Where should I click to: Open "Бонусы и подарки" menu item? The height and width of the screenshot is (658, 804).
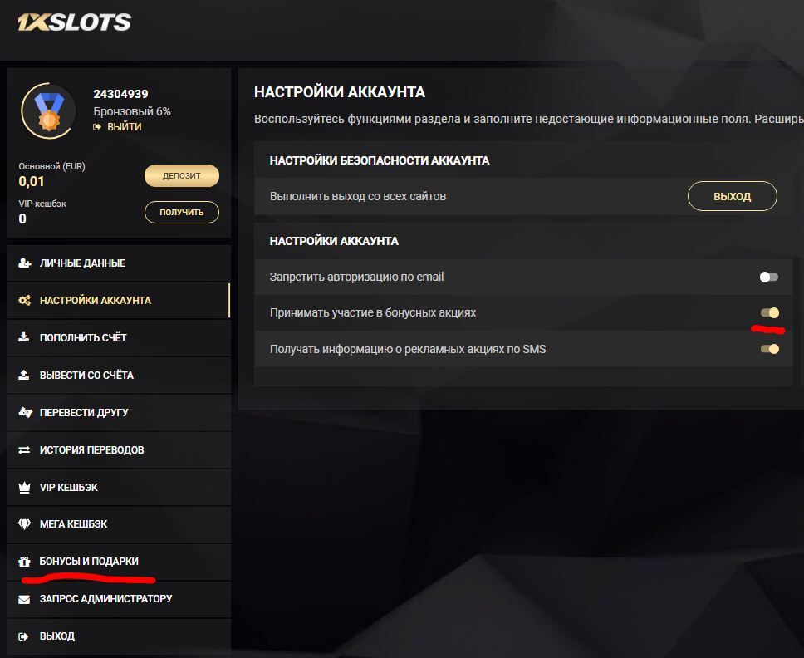[x=89, y=562]
